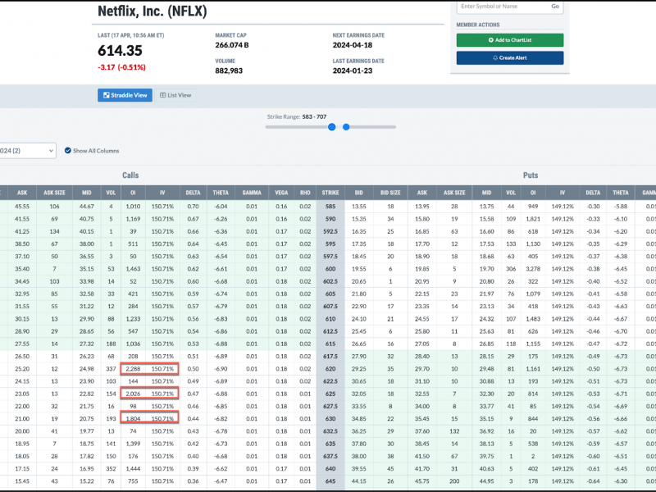This screenshot has height=492, width=656.
Task: Sort by Calls ASK SIZE column header
Action: (x=54, y=193)
